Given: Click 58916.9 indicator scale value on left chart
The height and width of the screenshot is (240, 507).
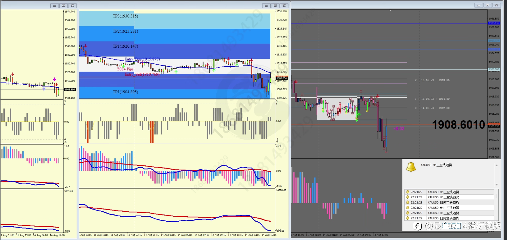Looking at the screenshot, I should (x=69, y=191).
